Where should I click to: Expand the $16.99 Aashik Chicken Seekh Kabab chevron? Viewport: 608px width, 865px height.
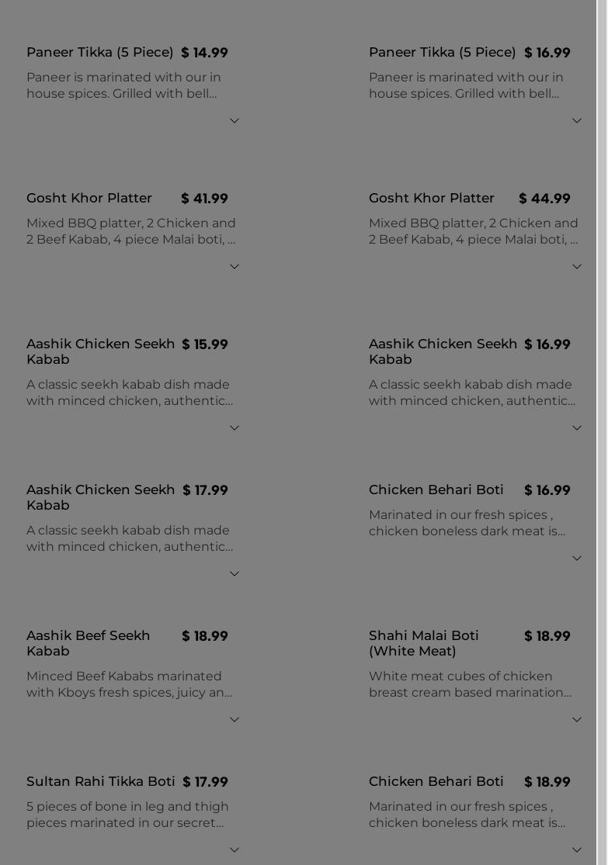point(577,428)
